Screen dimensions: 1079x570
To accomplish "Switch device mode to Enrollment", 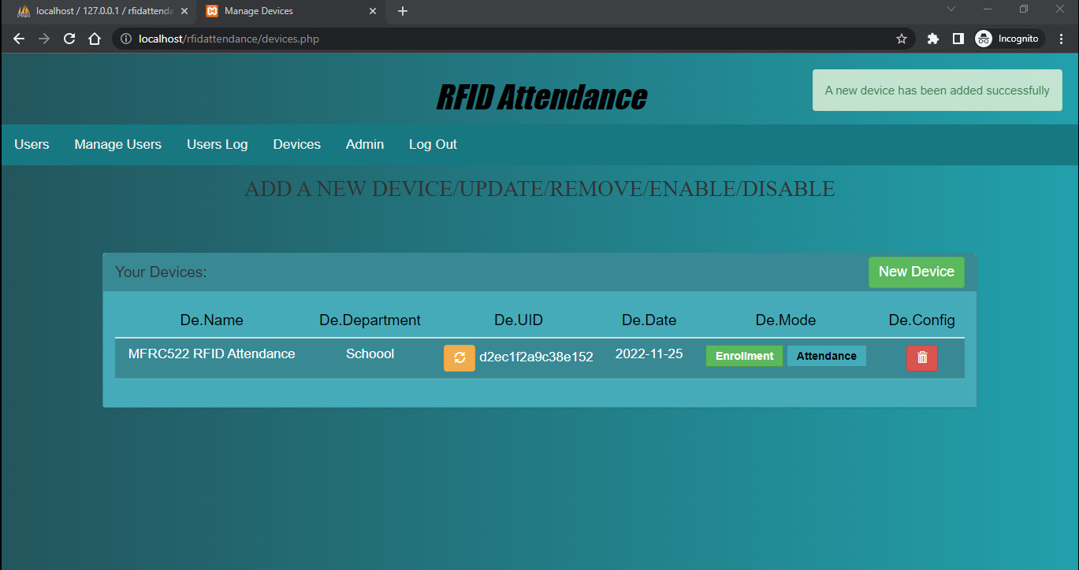I will (744, 356).
